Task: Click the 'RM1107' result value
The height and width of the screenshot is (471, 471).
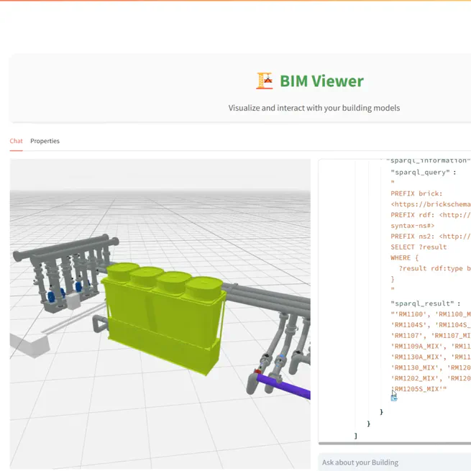Action: [408, 336]
